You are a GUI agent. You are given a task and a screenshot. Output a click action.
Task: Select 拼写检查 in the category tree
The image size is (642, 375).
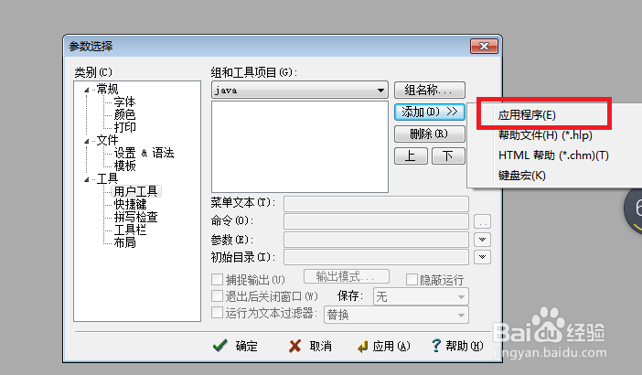coord(135,217)
